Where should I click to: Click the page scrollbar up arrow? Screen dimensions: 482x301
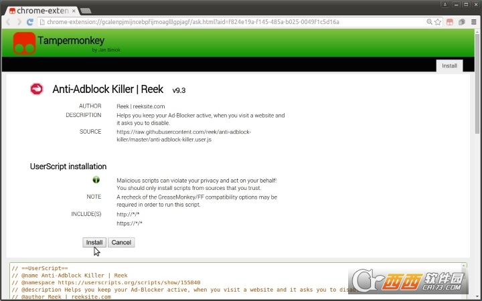pyautogui.click(x=477, y=31)
